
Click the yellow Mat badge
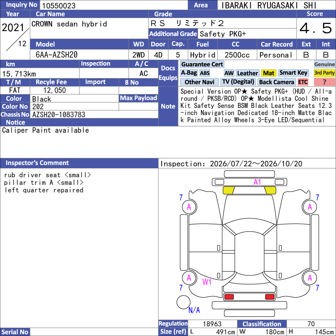[x=268, y=73]
